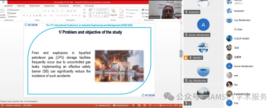The width and height of the screenshot is (276, 108).
Task: Open the AFFICHAGE ribbon tab
Action: pos(89,6)
